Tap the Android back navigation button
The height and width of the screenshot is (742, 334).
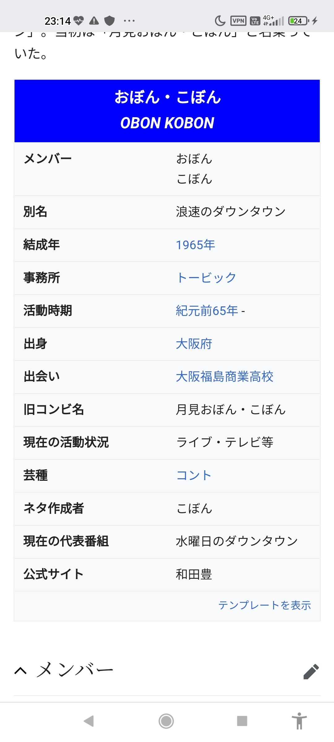[89, 721]
